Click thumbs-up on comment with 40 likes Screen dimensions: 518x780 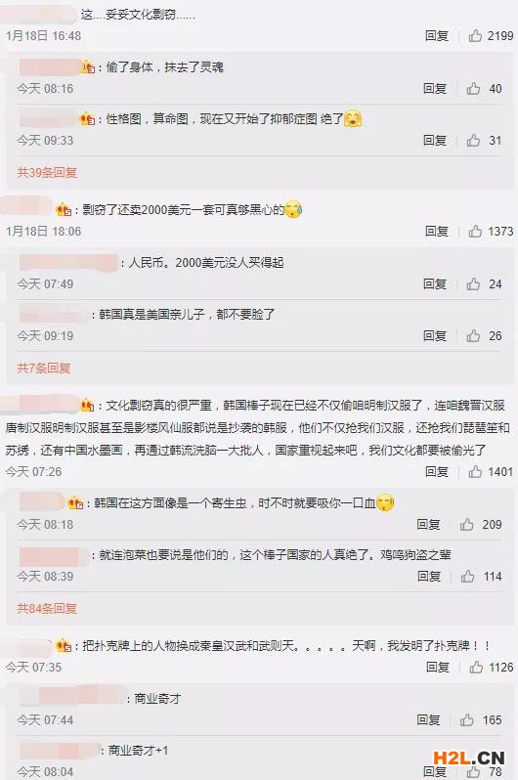point(473,89)
